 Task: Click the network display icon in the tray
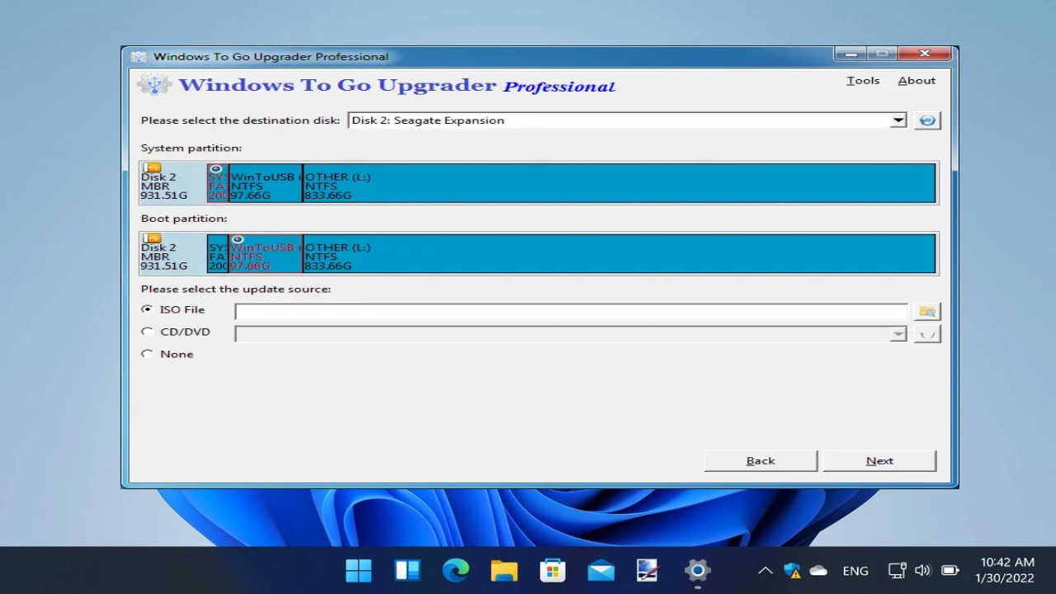[x=897, y=570]
